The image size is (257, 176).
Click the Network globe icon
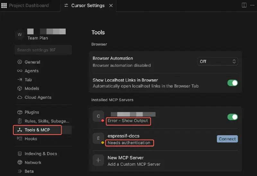[20, 163]
